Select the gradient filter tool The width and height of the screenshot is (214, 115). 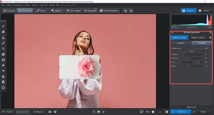pos(3,54)
